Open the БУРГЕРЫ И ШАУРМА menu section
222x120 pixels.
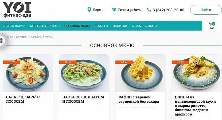pos(45,26)
